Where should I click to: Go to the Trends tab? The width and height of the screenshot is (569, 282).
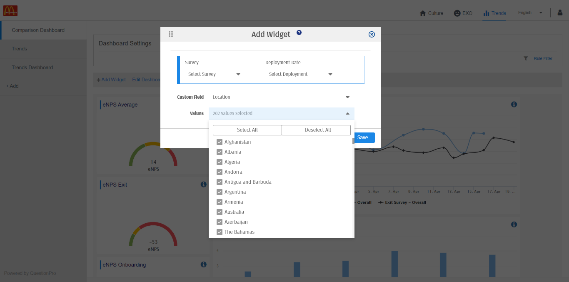[494, 13]
